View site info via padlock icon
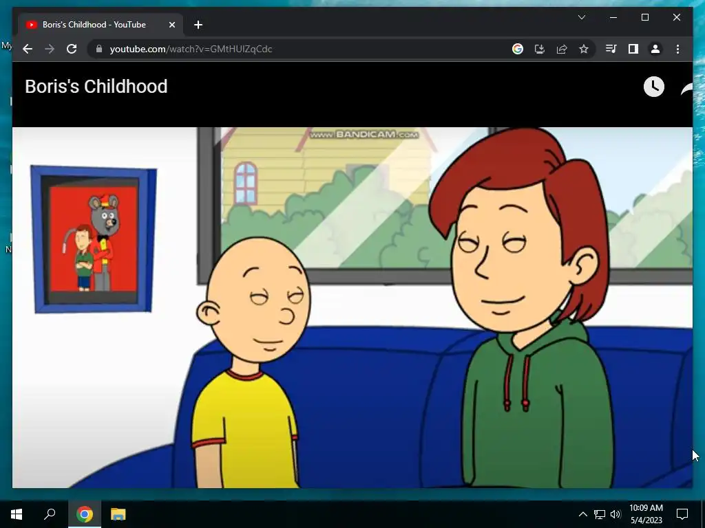Image resolution: width=705 pixels, height=528 pixels. coord(99,49)
